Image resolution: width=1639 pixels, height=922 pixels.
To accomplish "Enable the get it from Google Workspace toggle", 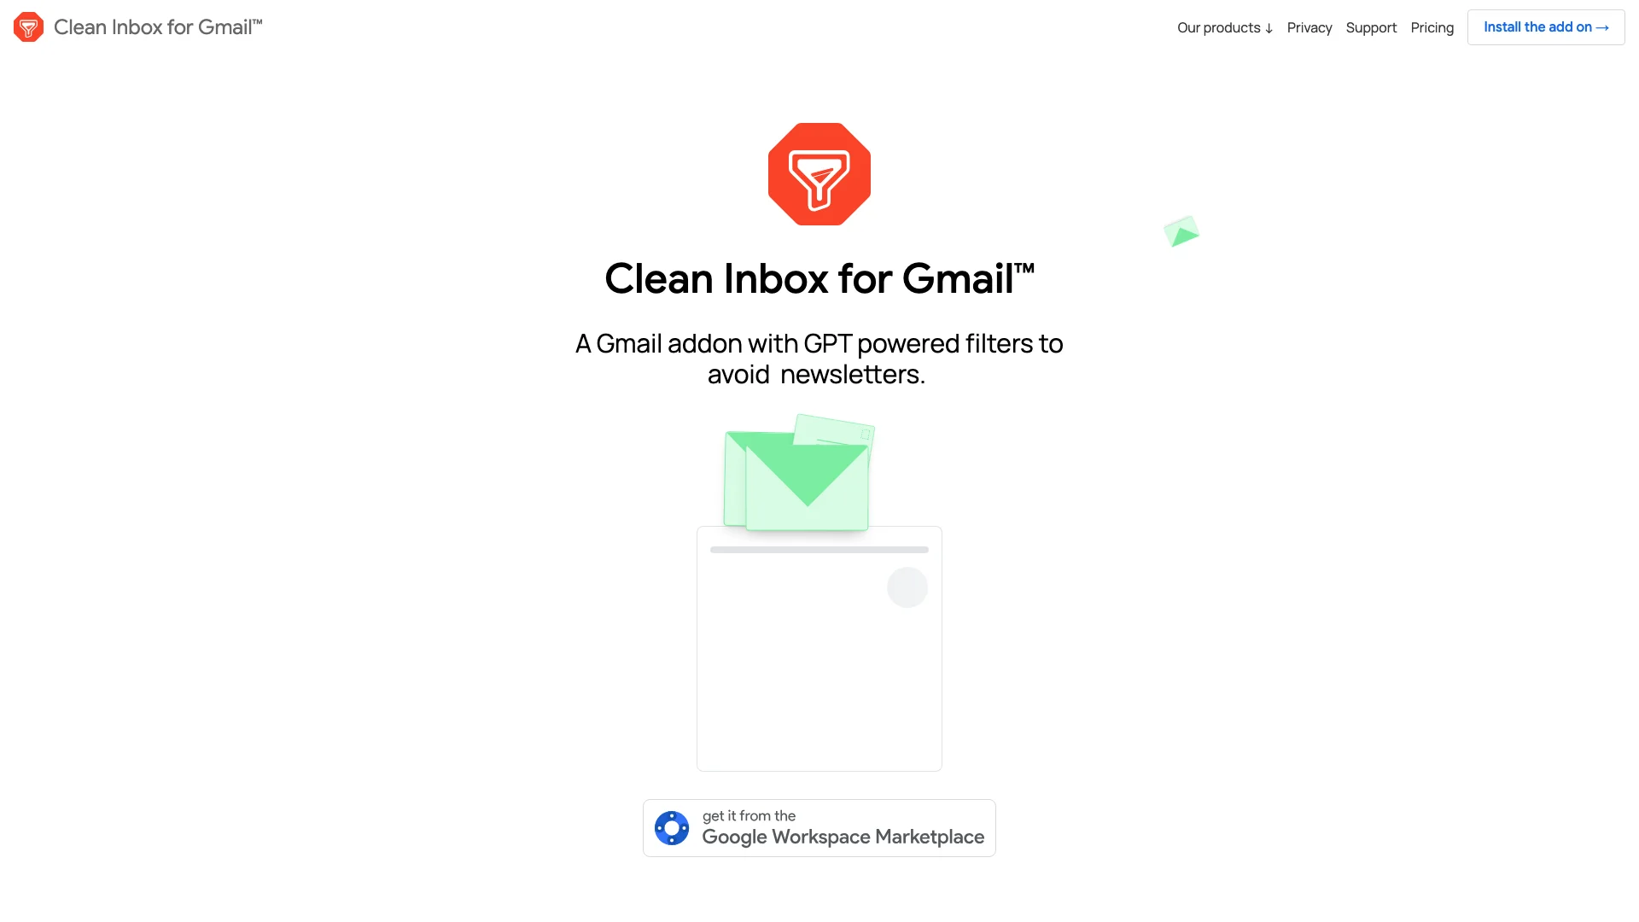I will pos(819,827).
